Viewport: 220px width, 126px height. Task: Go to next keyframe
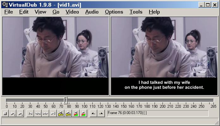tap(68, 113)
